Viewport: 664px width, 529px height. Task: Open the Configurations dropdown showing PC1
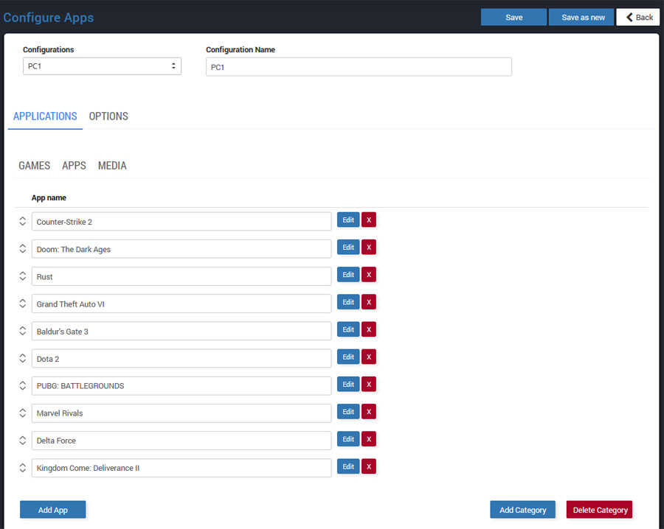click(102, 66)
